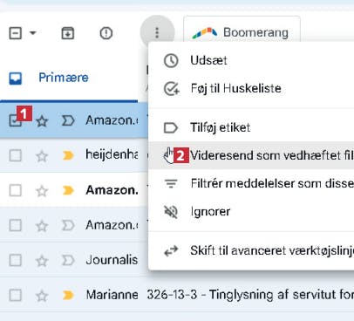Image resolution: width=354 pixels, height=321 pixels.
Task: Star the first Amazon email
Action: coord(42,121)
